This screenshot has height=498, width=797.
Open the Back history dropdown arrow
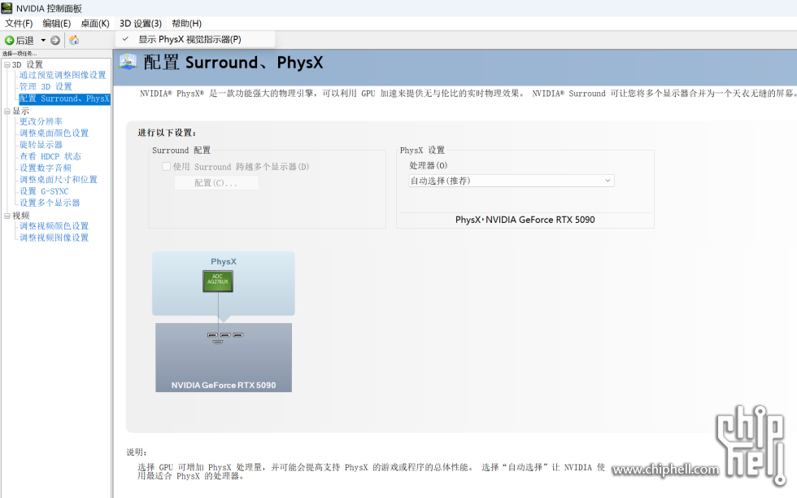click(x=43, y=40)
